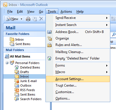Image resolution: width=116 pixels, height=110 pixels.
Task: Click the search magnifier icon behind menu
Action: coord(114,34)
